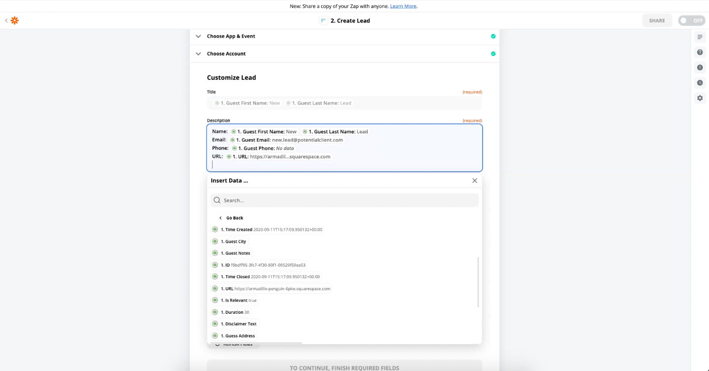709x371 pixels.
Task: Select the Guest City data field
Action: (235, 242)
